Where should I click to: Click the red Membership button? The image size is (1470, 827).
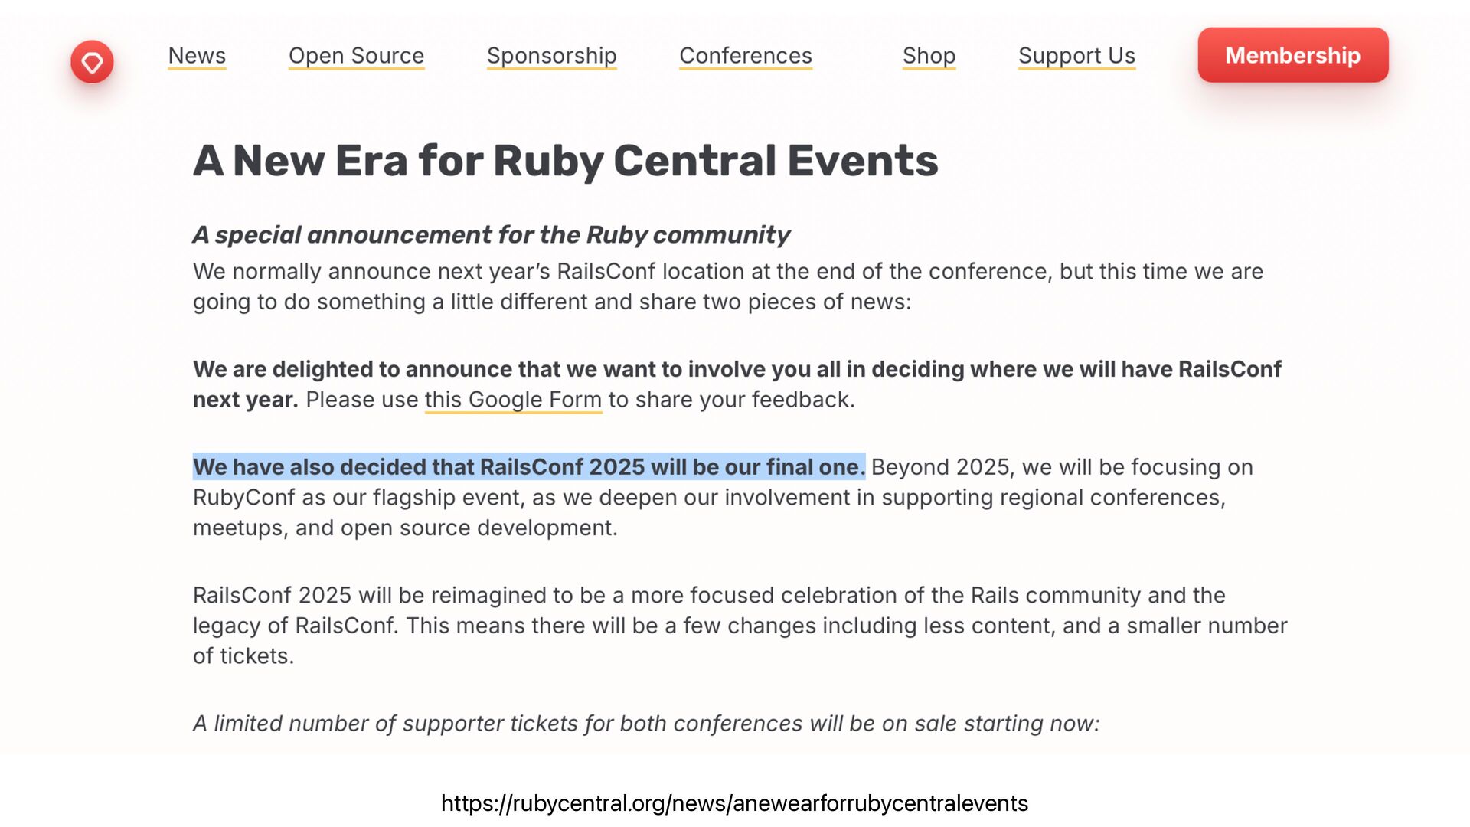click(1292, 55)
